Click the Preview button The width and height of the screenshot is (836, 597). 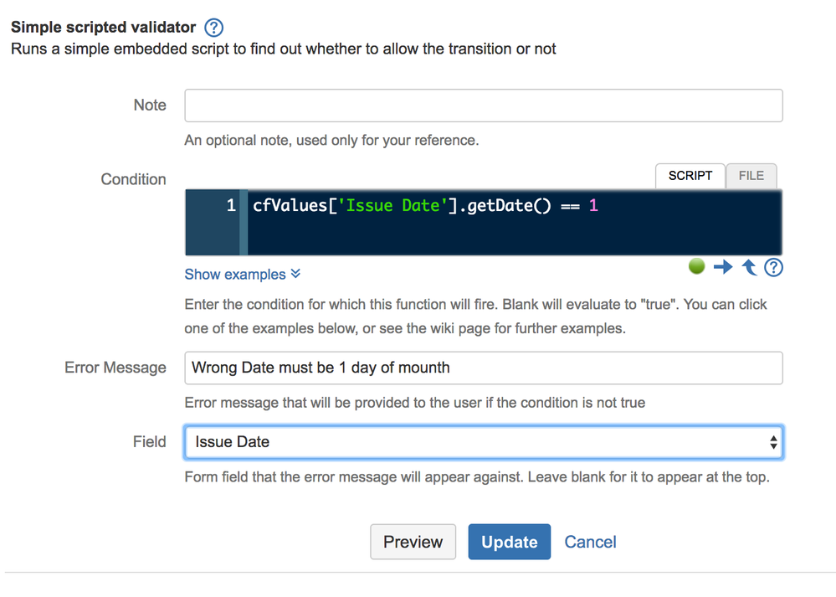[413, 542]
